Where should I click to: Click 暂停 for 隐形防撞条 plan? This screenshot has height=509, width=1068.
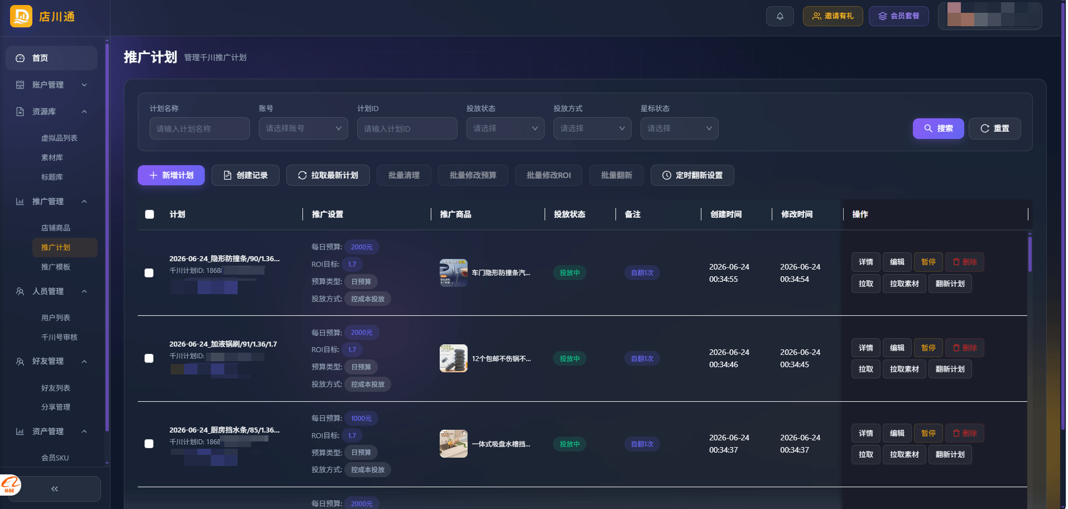point(928,262)
